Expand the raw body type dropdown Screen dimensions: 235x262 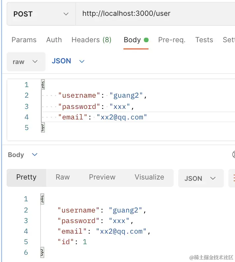tap(26, 62)
